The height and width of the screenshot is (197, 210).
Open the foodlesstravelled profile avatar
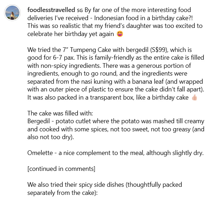pyautogui.click(x=12, y=13)
